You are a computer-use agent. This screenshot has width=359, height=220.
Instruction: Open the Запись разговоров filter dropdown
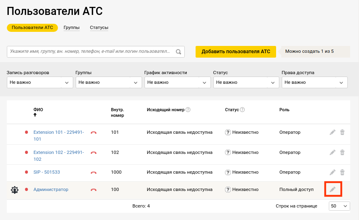pos(40,82)
